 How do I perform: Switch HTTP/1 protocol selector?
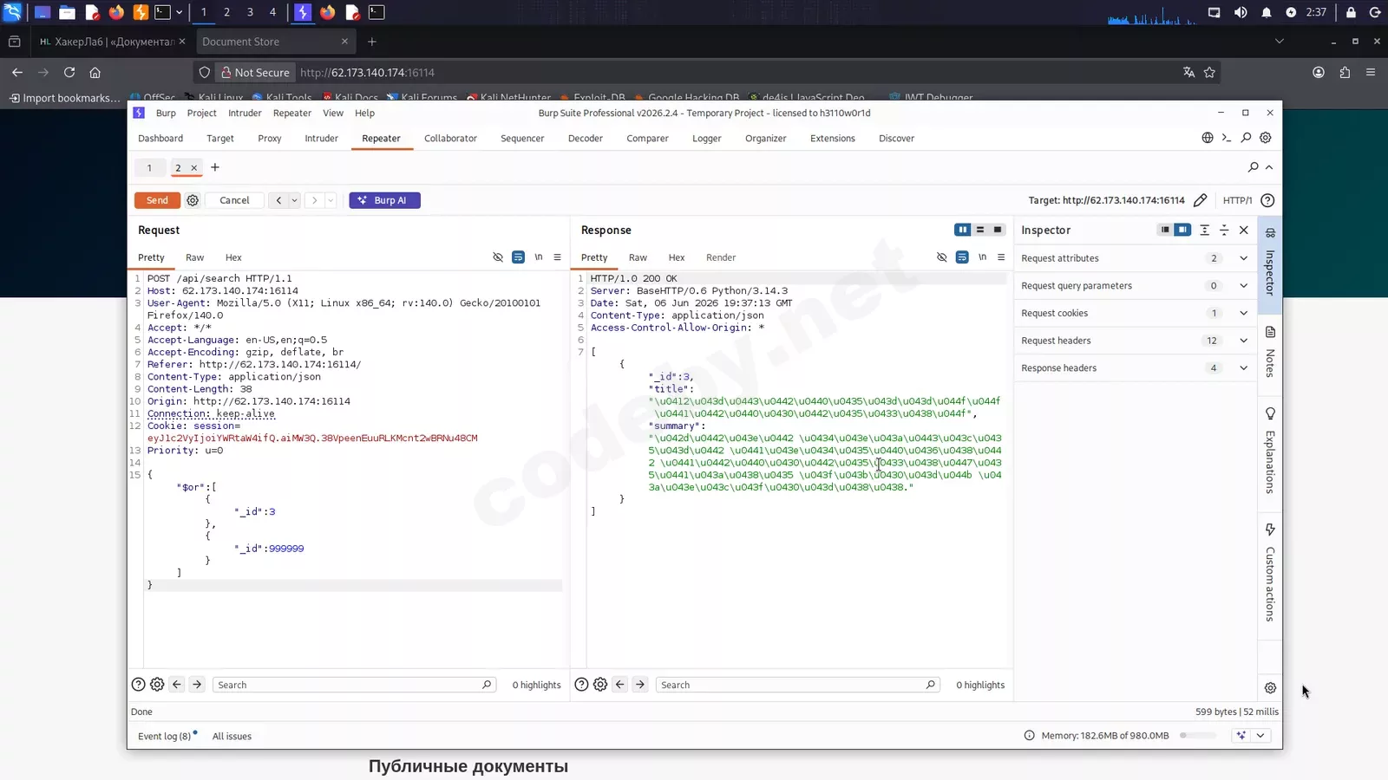tap(1237, 200)
